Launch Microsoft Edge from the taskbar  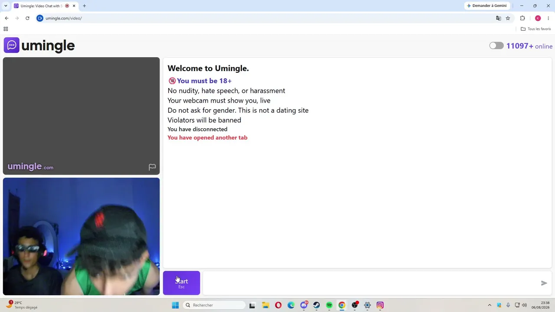(x=291, y=305)
